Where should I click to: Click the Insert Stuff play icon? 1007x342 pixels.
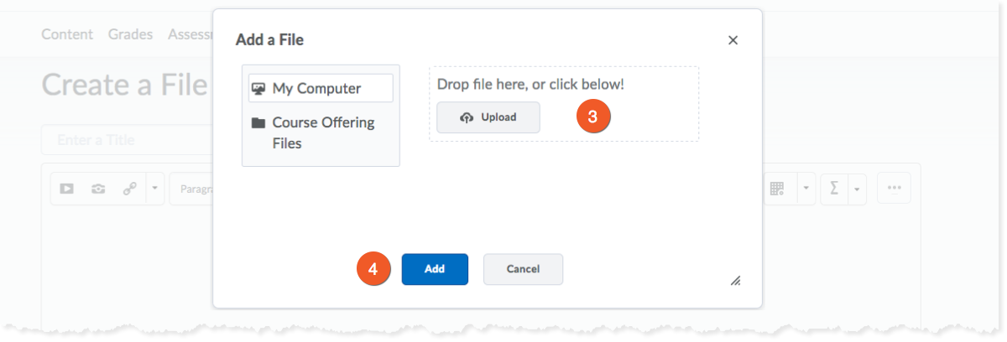pos(66,189)
